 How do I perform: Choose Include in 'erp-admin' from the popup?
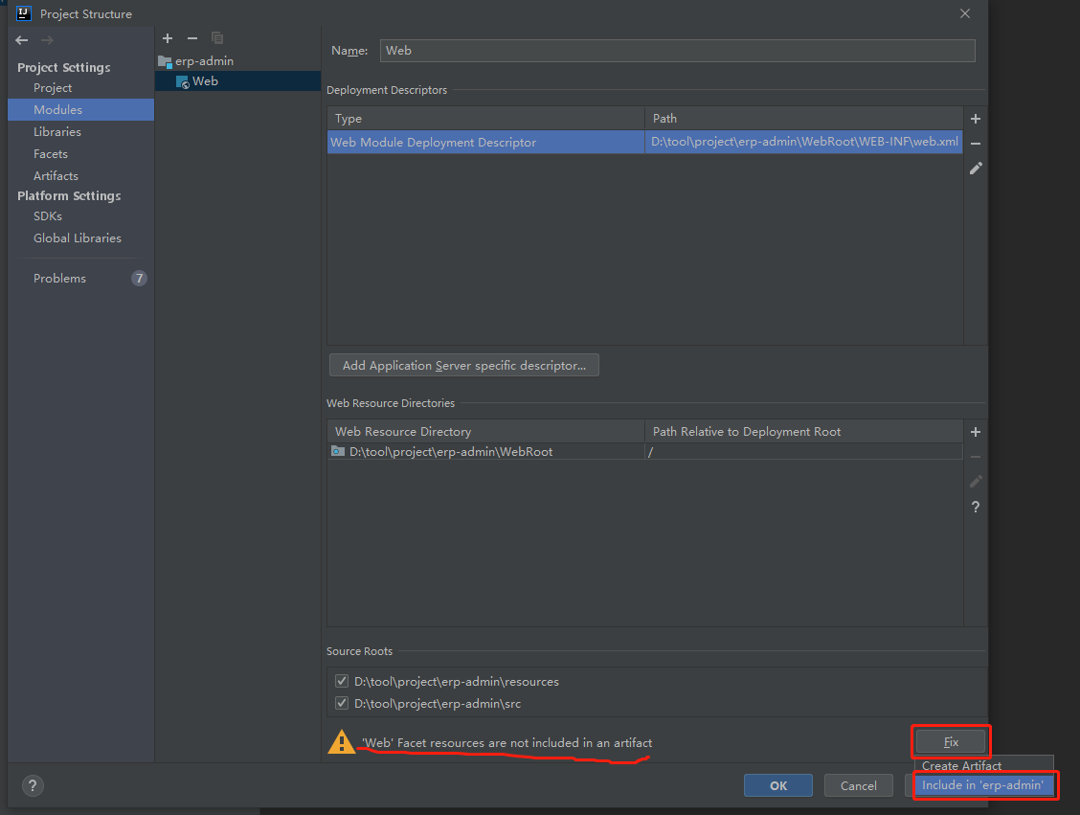tap(983, 784)
